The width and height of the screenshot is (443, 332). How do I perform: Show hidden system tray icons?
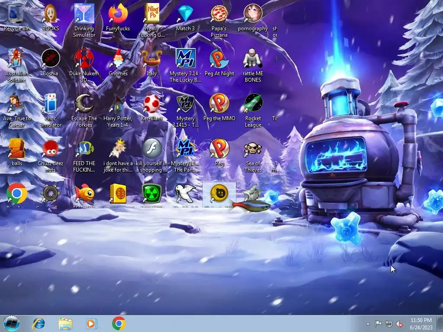point(368,324)
